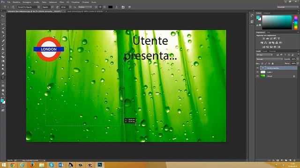Image resolution: width=300 pixels, height=168 pixels.
Task: Open the workspace switcher dropdown
Action: (x=287, y=7)
